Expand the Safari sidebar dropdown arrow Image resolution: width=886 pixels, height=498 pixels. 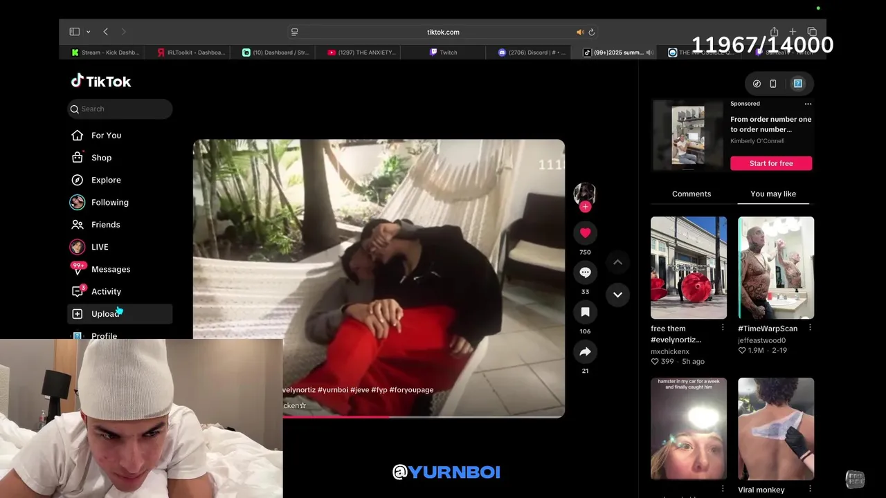[x=88, y=32]
